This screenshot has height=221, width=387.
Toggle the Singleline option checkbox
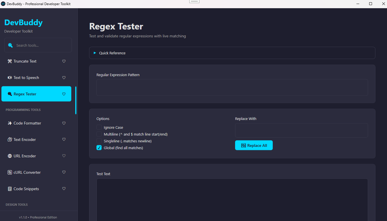click(99, 141)
